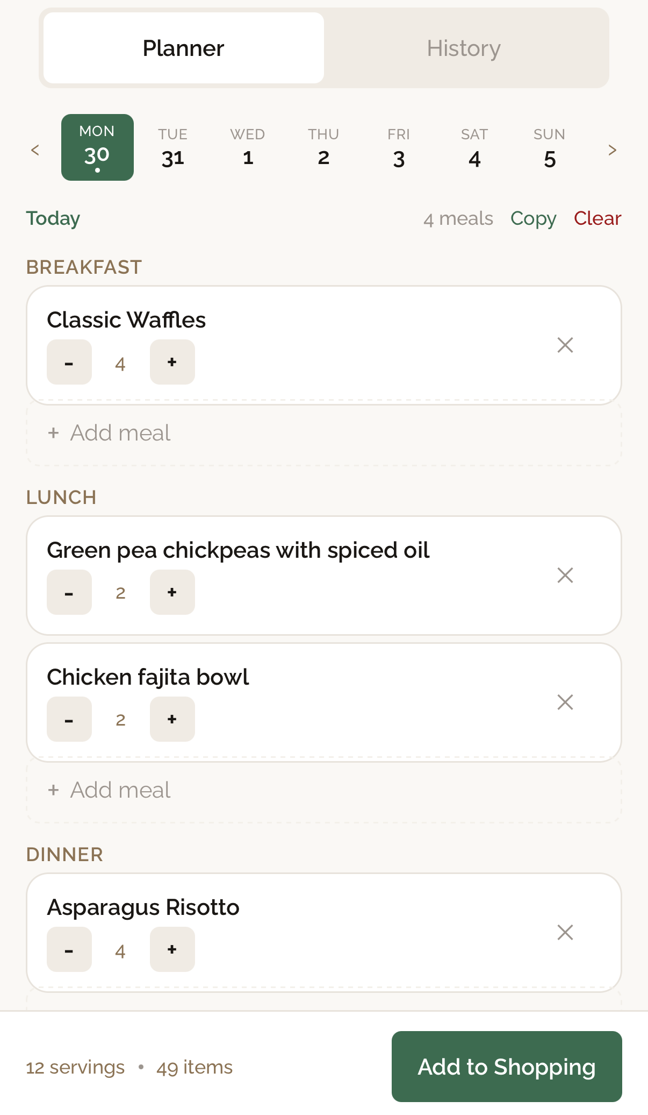Decrease Classic Waffles servings
This screenshot has height=1115, width=648.
pyautogui.click(x=69, y=362)
